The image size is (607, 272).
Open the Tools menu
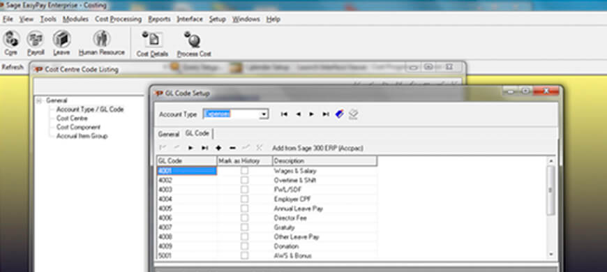coord(48,19)
